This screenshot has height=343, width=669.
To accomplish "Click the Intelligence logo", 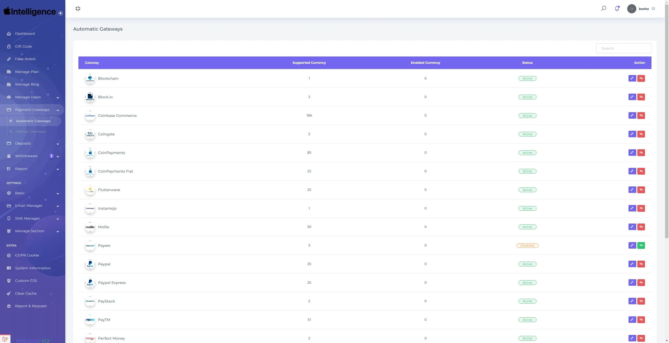I will click(30, 12).
